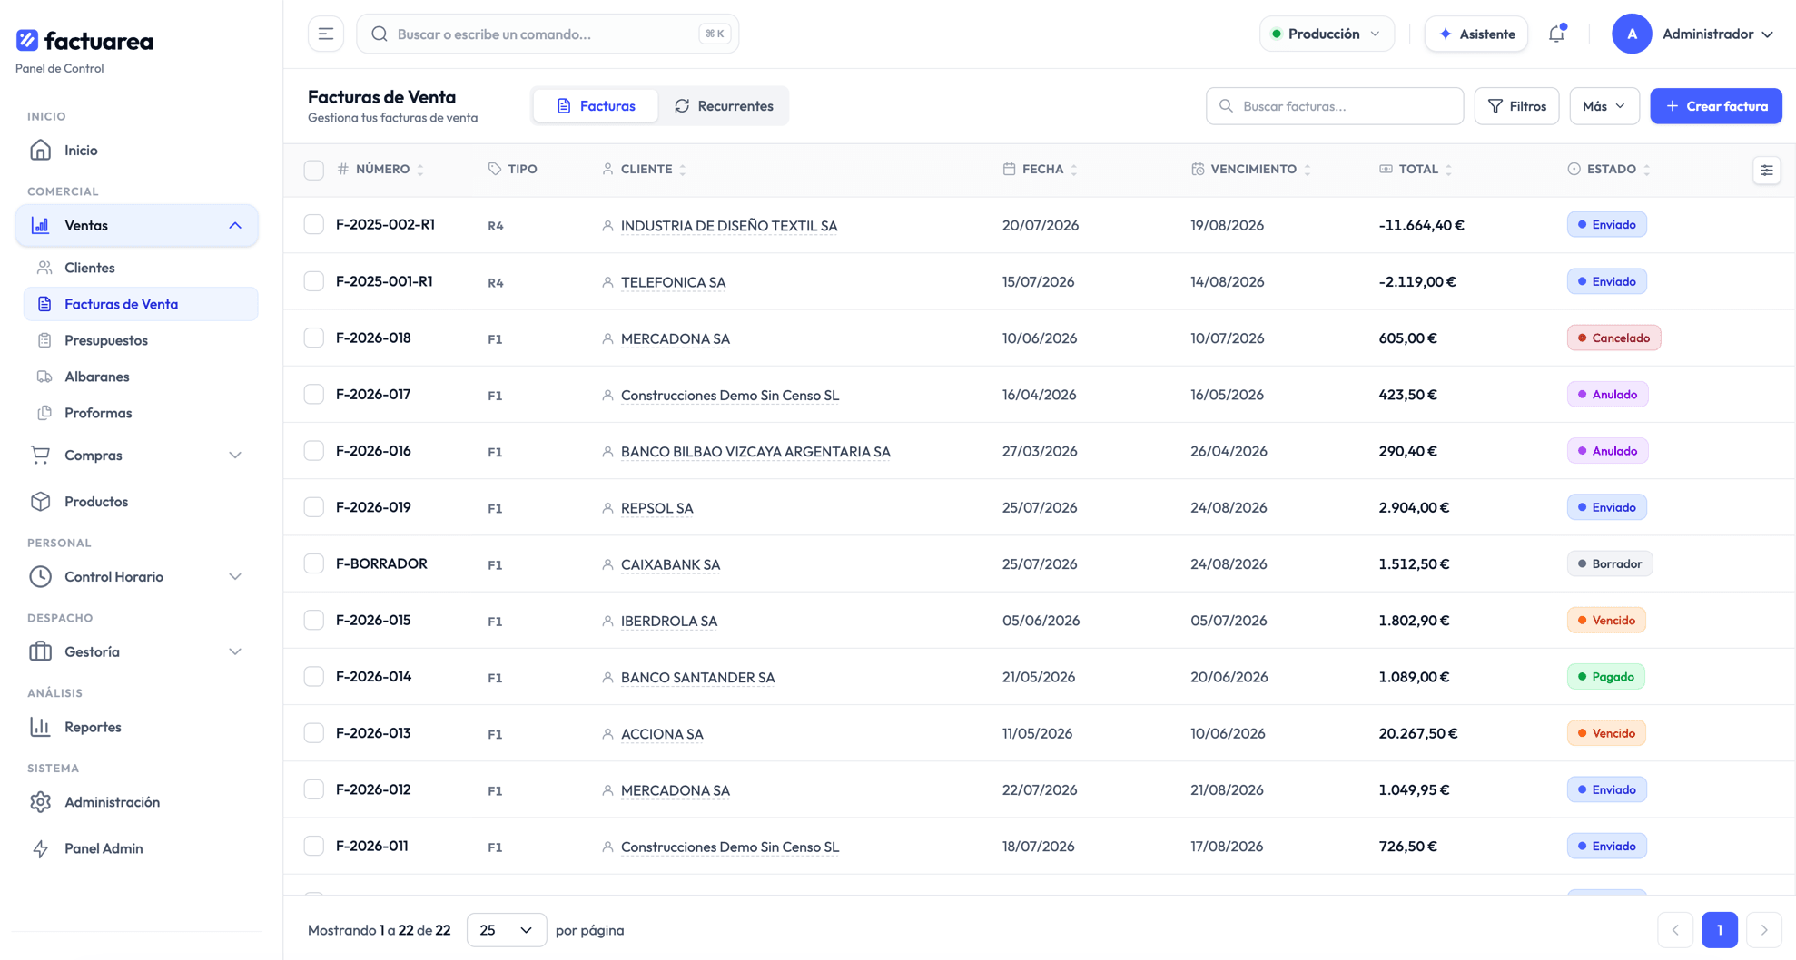Screen dimensions: 1796x960
Task: Go to page 1 button
Action: click(1720, 930)
